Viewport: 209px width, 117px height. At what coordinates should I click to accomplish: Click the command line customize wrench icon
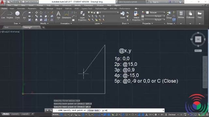51,110
